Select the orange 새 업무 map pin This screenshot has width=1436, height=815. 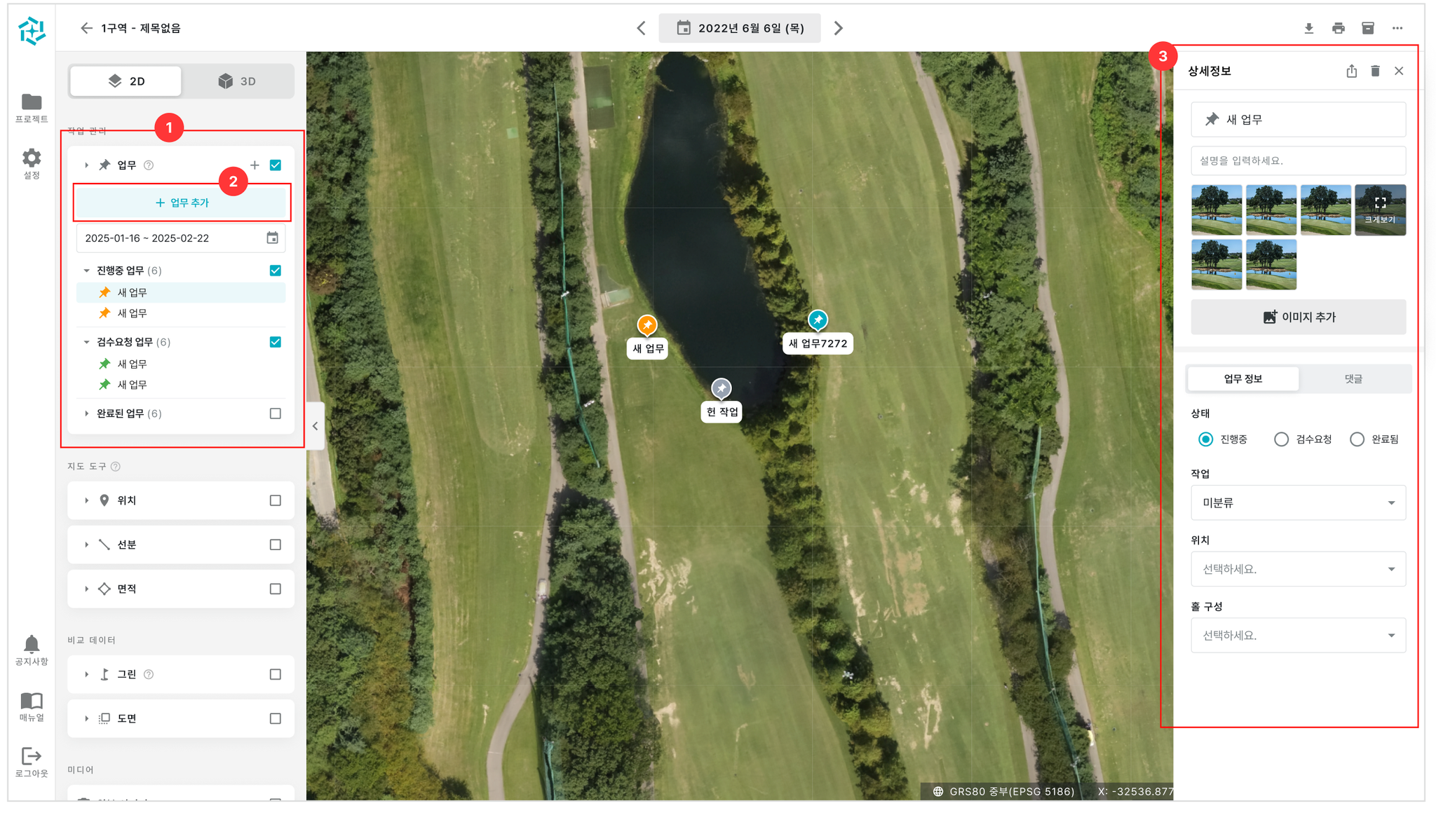click(x=646, y=325)
